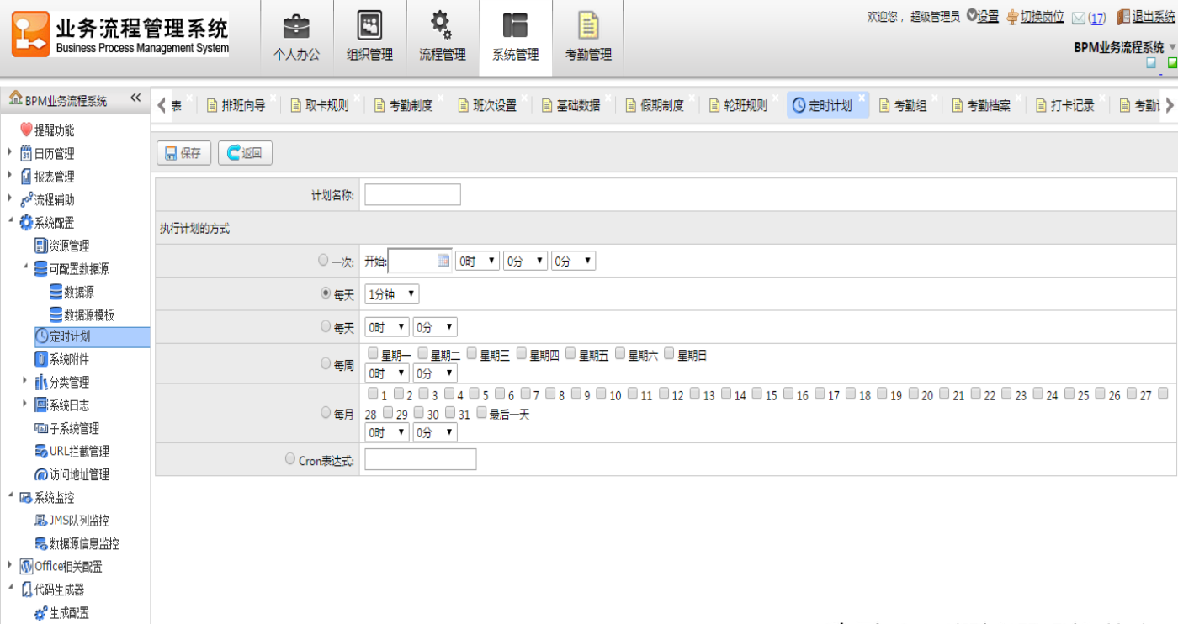
Task: Expand the 日历管理 tree node
Action: click(10, 153)
